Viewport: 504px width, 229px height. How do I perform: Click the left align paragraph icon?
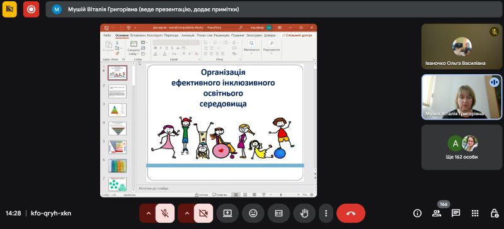(206, 53)
